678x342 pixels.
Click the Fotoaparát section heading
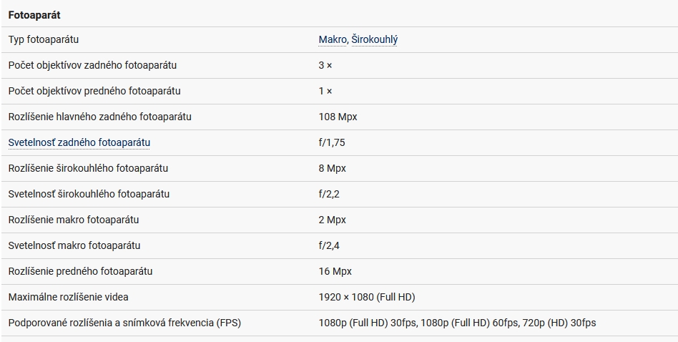[x=34, y=14]
